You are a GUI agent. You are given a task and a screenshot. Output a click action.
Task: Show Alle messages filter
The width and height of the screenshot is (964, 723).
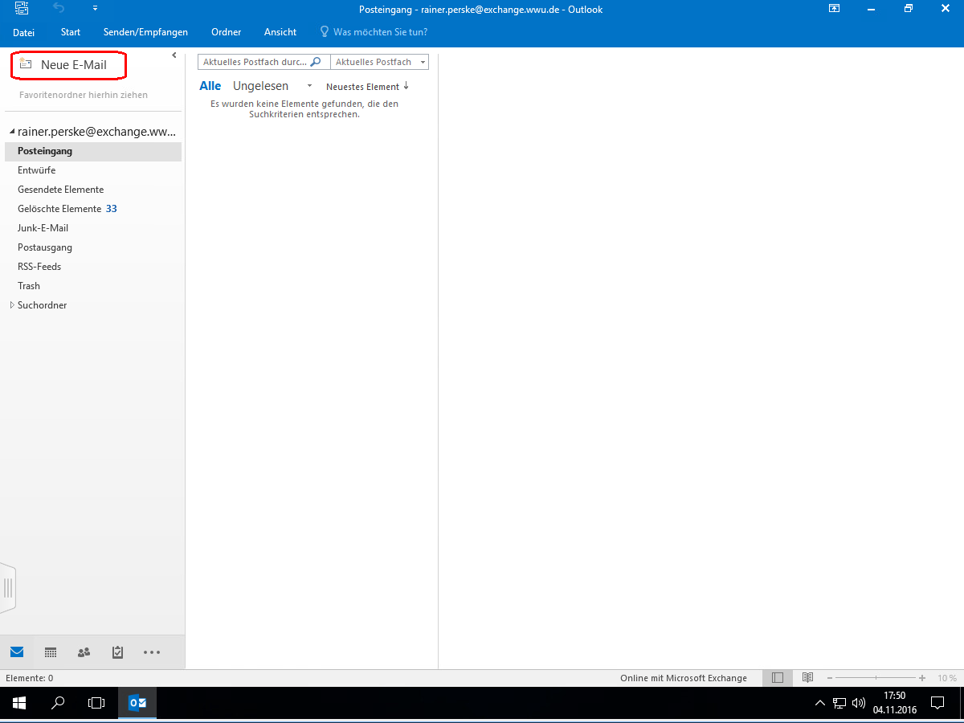[x=210, y=86]
